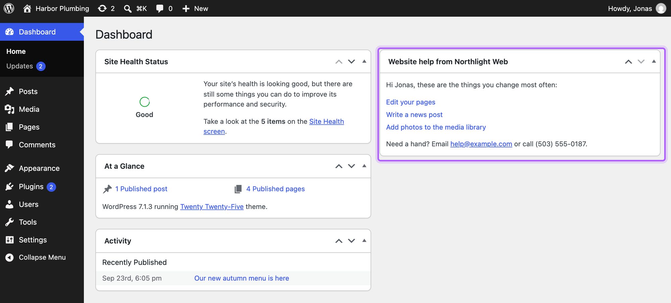Move Activity box up
This screenshot has width=671, height=303.
(x=339, y=241)
